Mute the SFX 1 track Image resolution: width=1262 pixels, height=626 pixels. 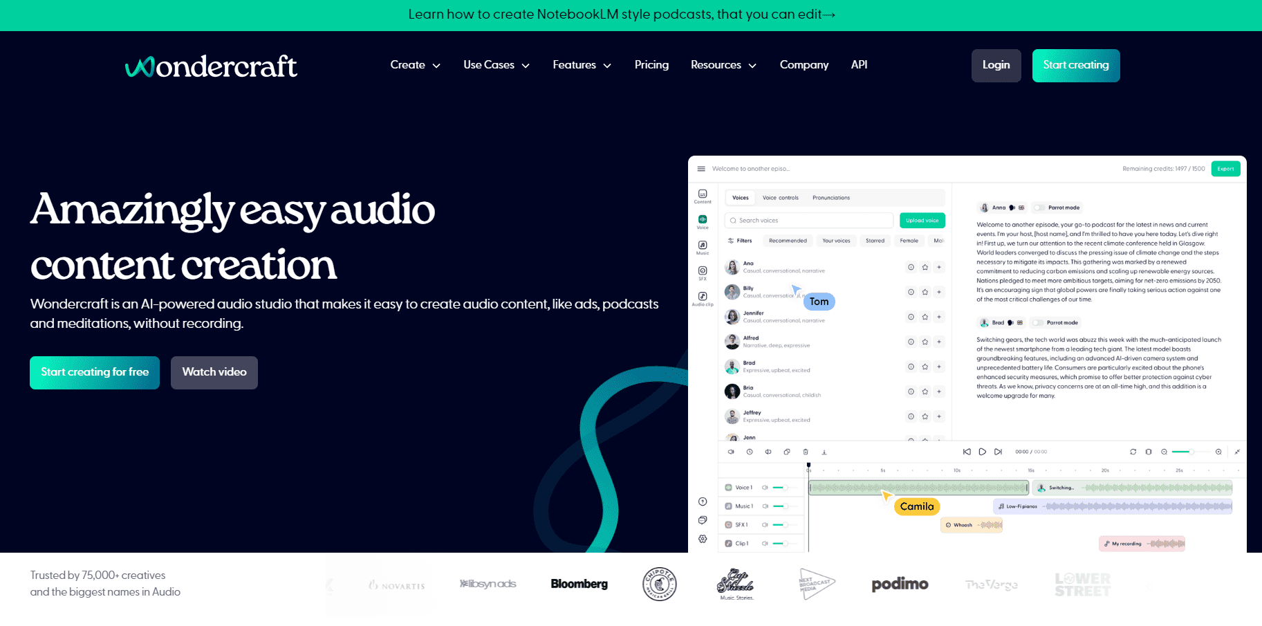point(765,525)
